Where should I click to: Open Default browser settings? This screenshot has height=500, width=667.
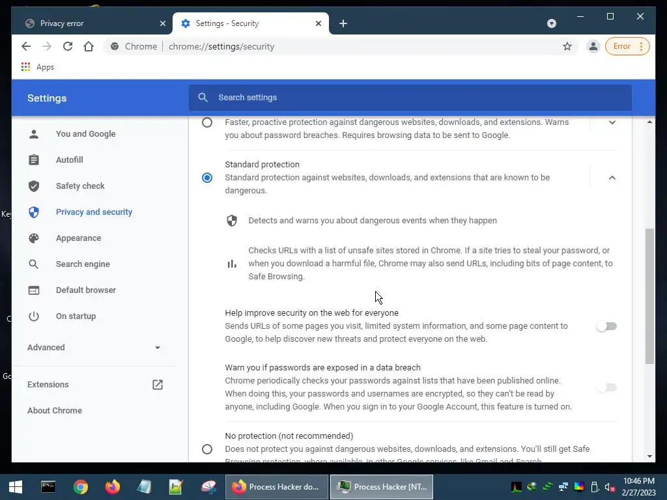(85, 290)
